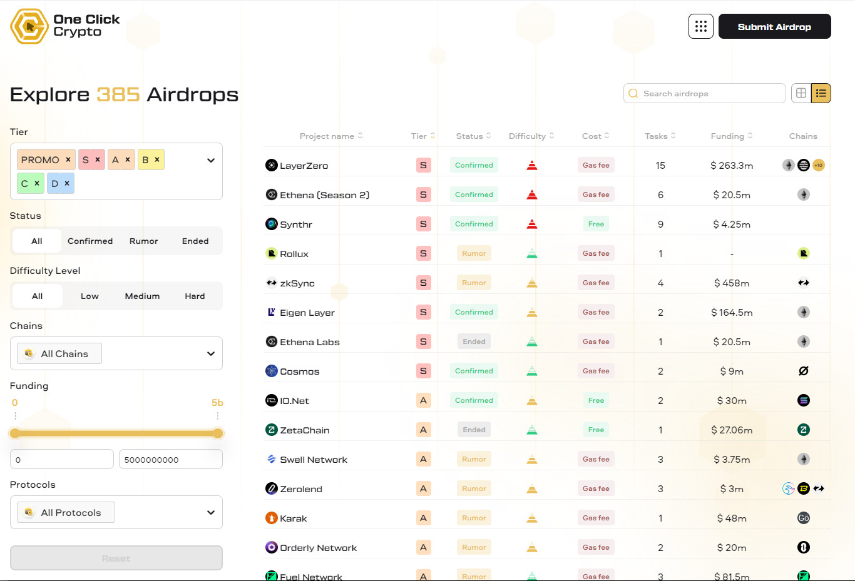Click the Ethena (Season 2) logo icon
This screenshot has height=581, width=855.
271,195
